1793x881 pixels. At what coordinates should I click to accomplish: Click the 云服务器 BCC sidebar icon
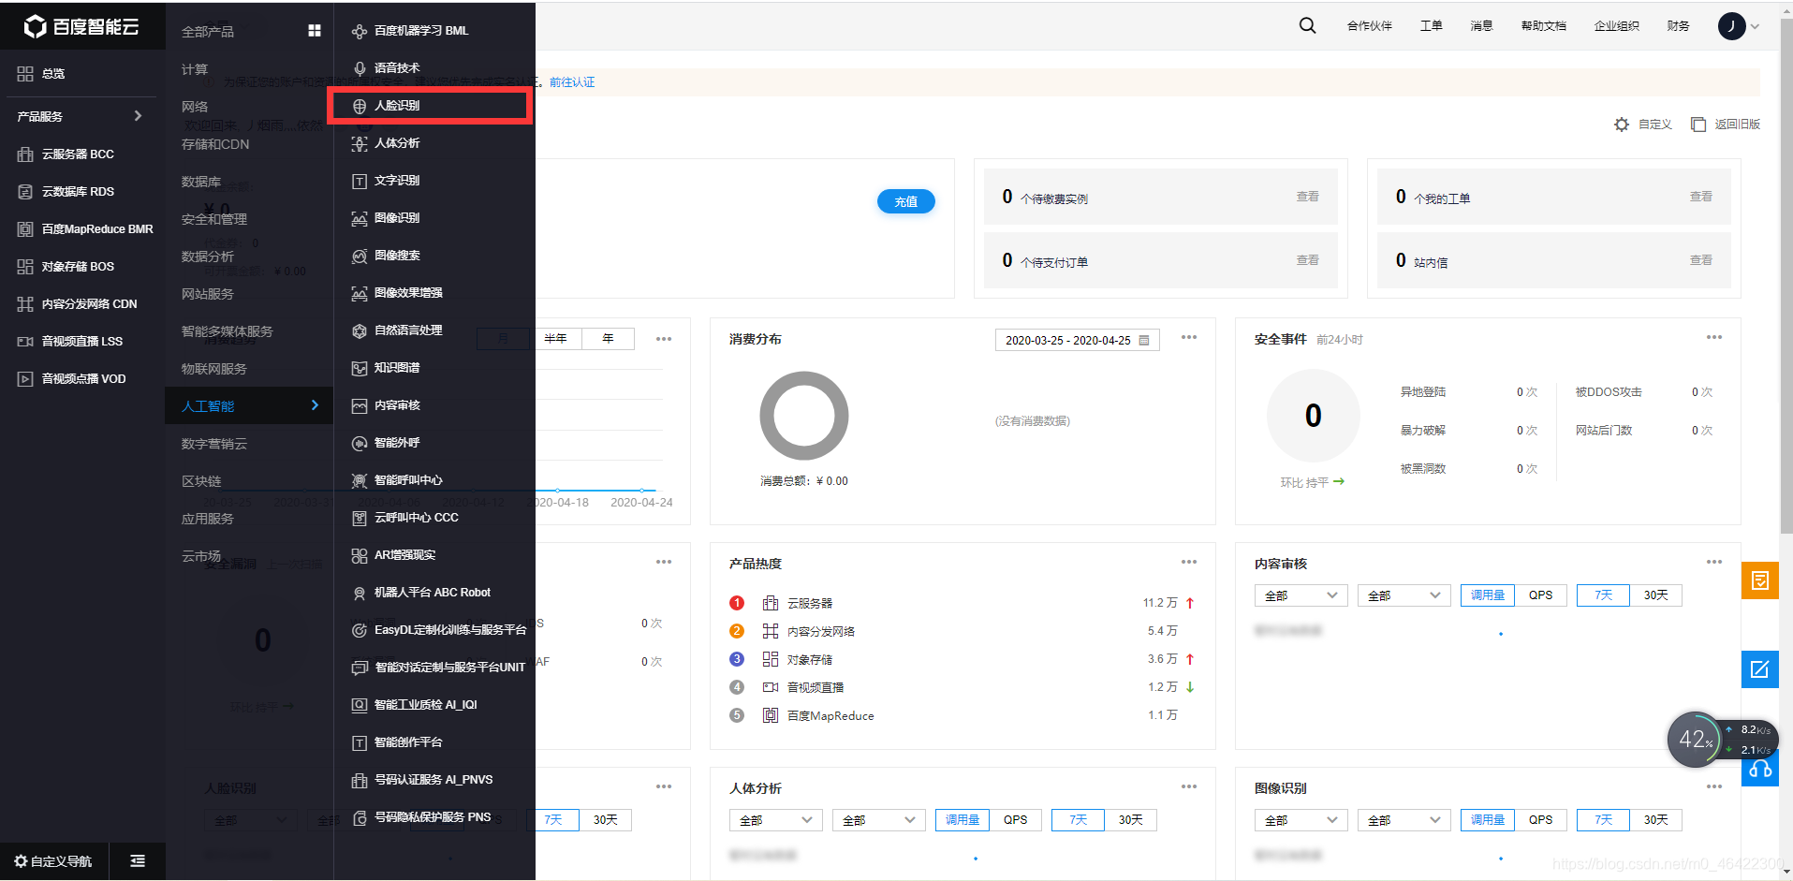tap(25, 154)
